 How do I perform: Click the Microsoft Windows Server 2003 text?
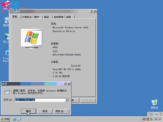pyautogui.click(x=70, y=27)
